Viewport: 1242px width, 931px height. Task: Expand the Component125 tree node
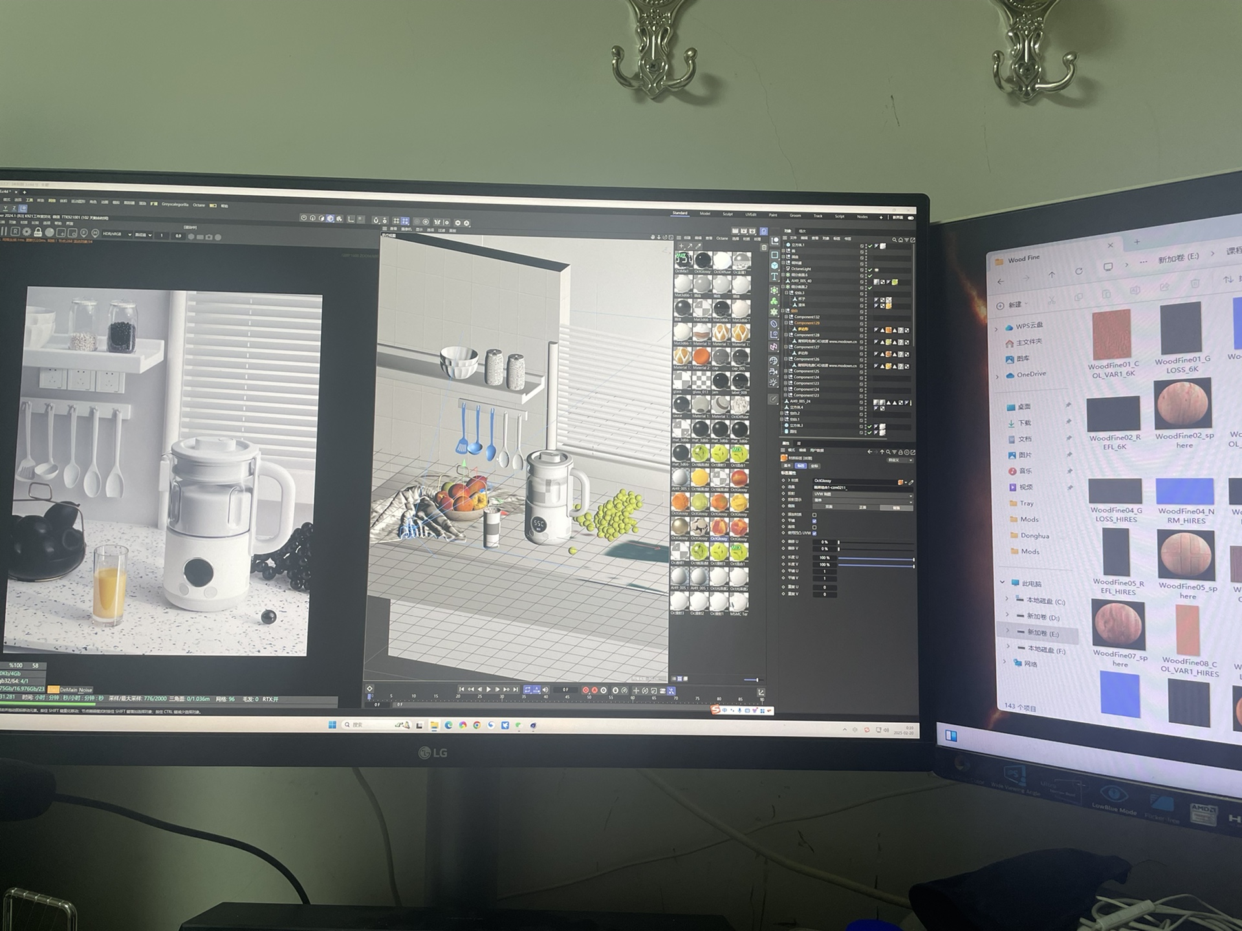(785, 371)
